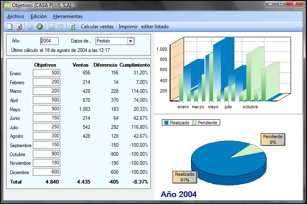307x204 pixels.
Task: Open the Archivo menu
Action: 16,16
